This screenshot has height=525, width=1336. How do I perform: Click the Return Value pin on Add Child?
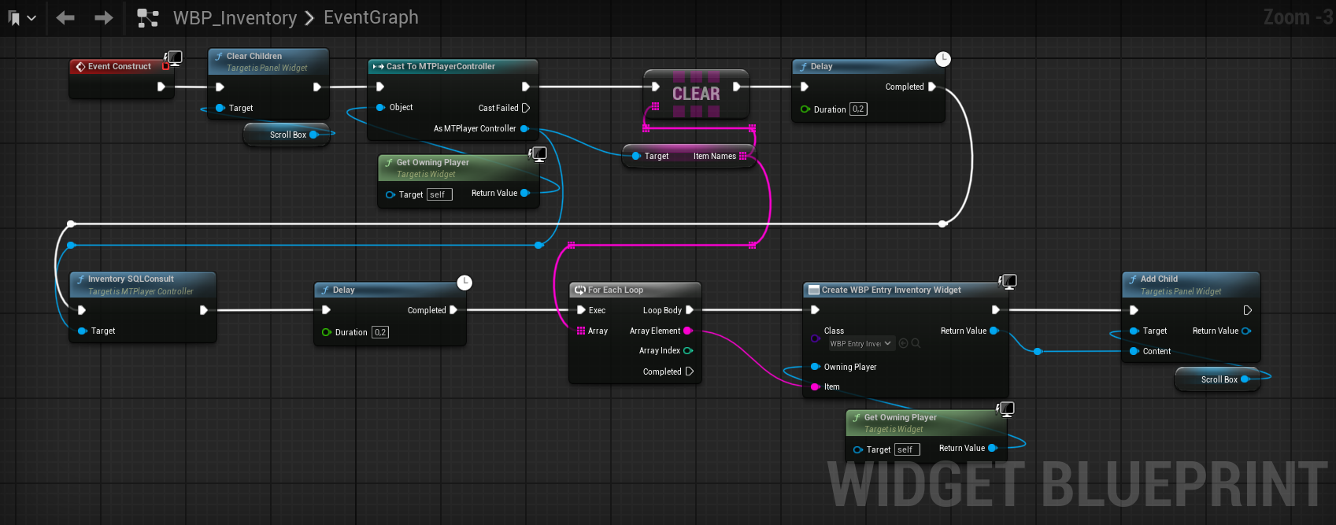[1246, 331]
